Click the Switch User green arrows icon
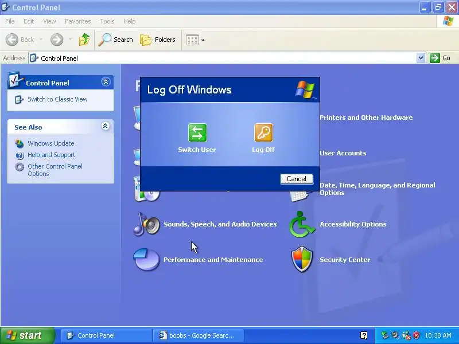This screenshot has width=459, height=344. [197, 133]
